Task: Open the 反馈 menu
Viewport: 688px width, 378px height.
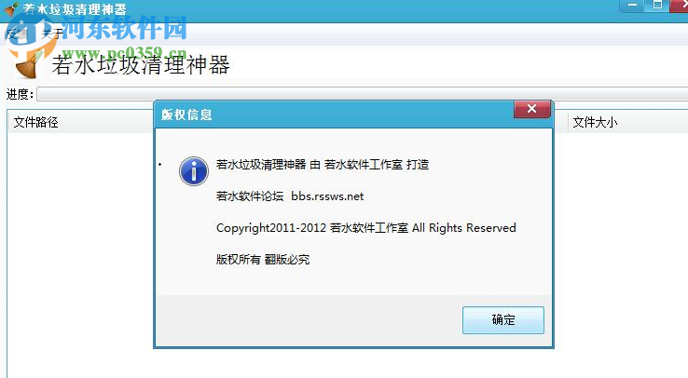Action: (17, 34)
